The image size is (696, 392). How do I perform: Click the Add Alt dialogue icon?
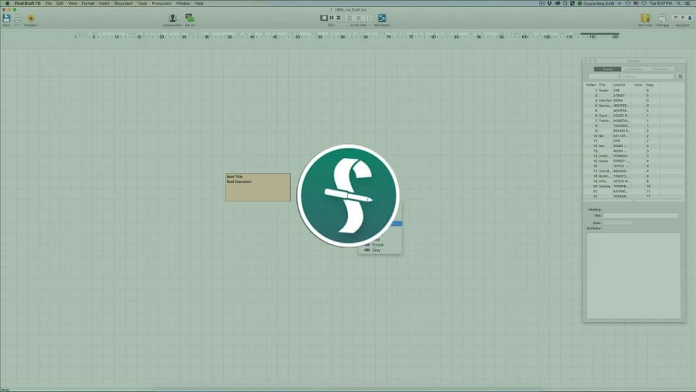[190, 18]
